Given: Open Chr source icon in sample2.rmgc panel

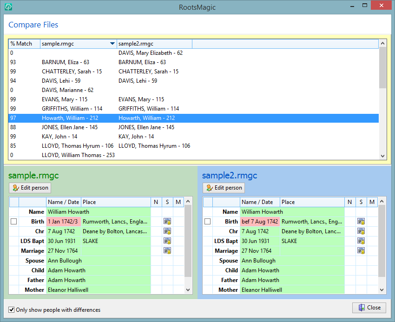Looking at the screenshot, I should click(361, 231).
